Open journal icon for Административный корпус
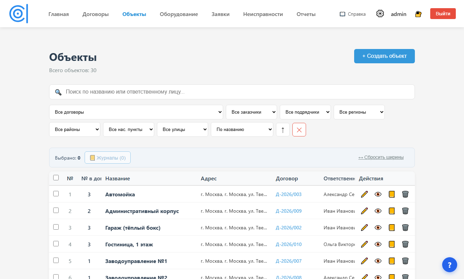The image size is (464, 279). [392, 211]
